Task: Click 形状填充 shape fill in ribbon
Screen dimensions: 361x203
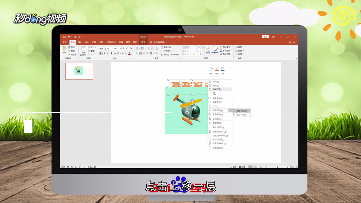Action: [x=226, y=47]
